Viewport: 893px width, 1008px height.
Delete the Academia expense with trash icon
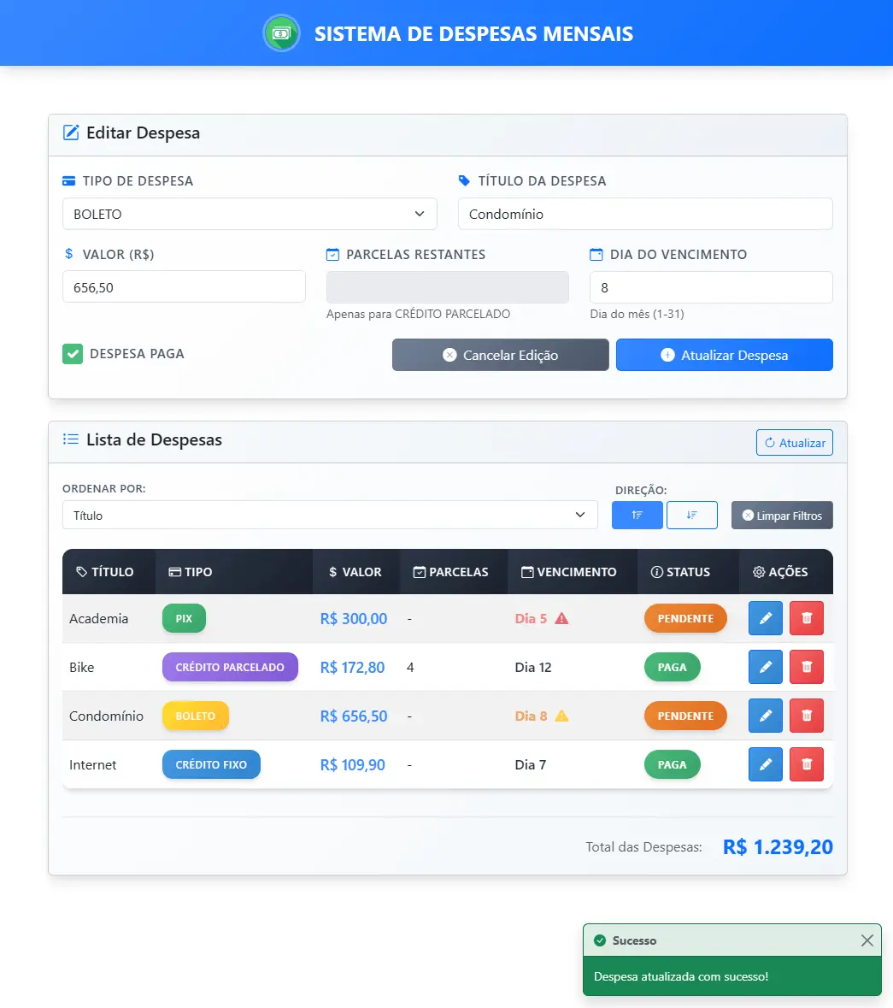pyautogui.click(x=806, y=618)
